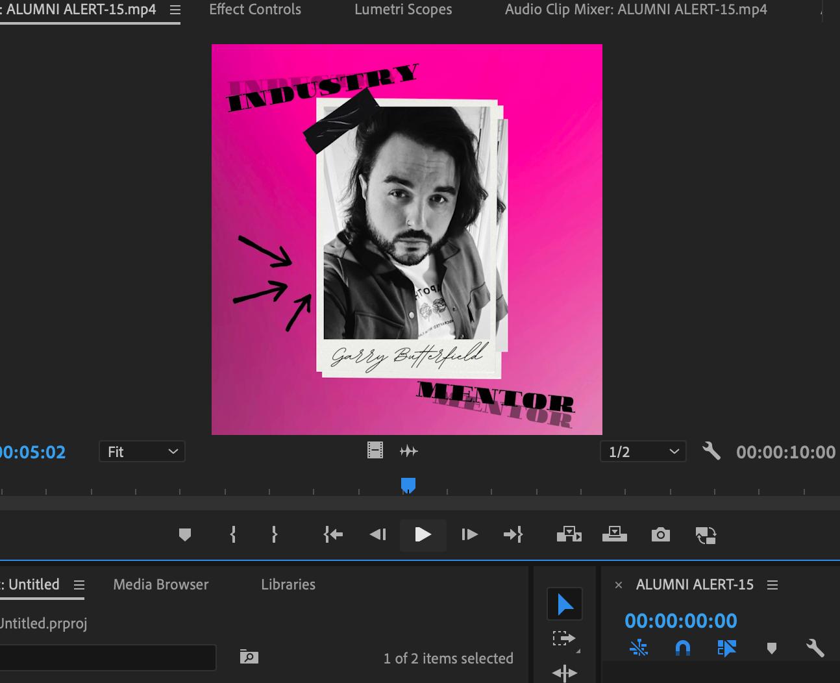Mark Out point in Source monitor
Viewport: 840px width, 683px height.
[275, 535]
